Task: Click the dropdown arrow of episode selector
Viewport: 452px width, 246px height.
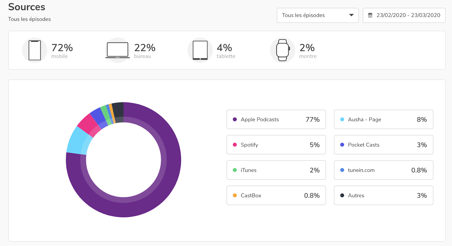Action: click(x=351, y=15)
